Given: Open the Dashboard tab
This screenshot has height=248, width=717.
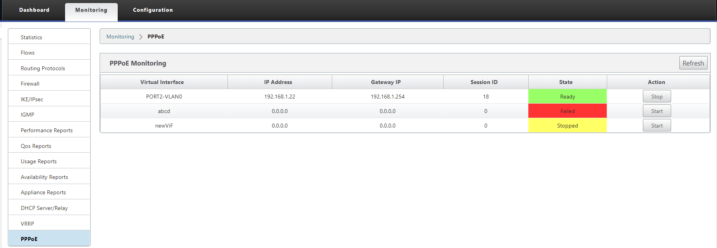Looking at the screenshot, I should (x=34, y=10).
